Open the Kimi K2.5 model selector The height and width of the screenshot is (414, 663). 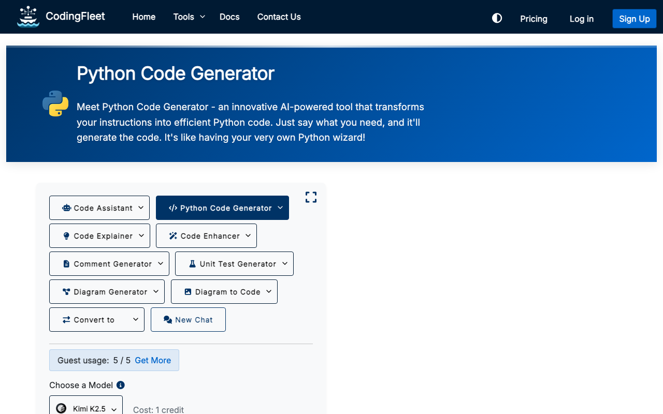(x=86, y=408)
